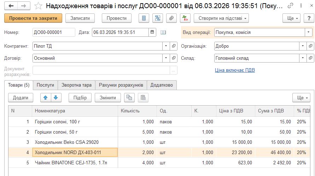This screenshot has height=176, width=315.
Task: Move row down with the blue arrow
Action: [x=56, y=98]
